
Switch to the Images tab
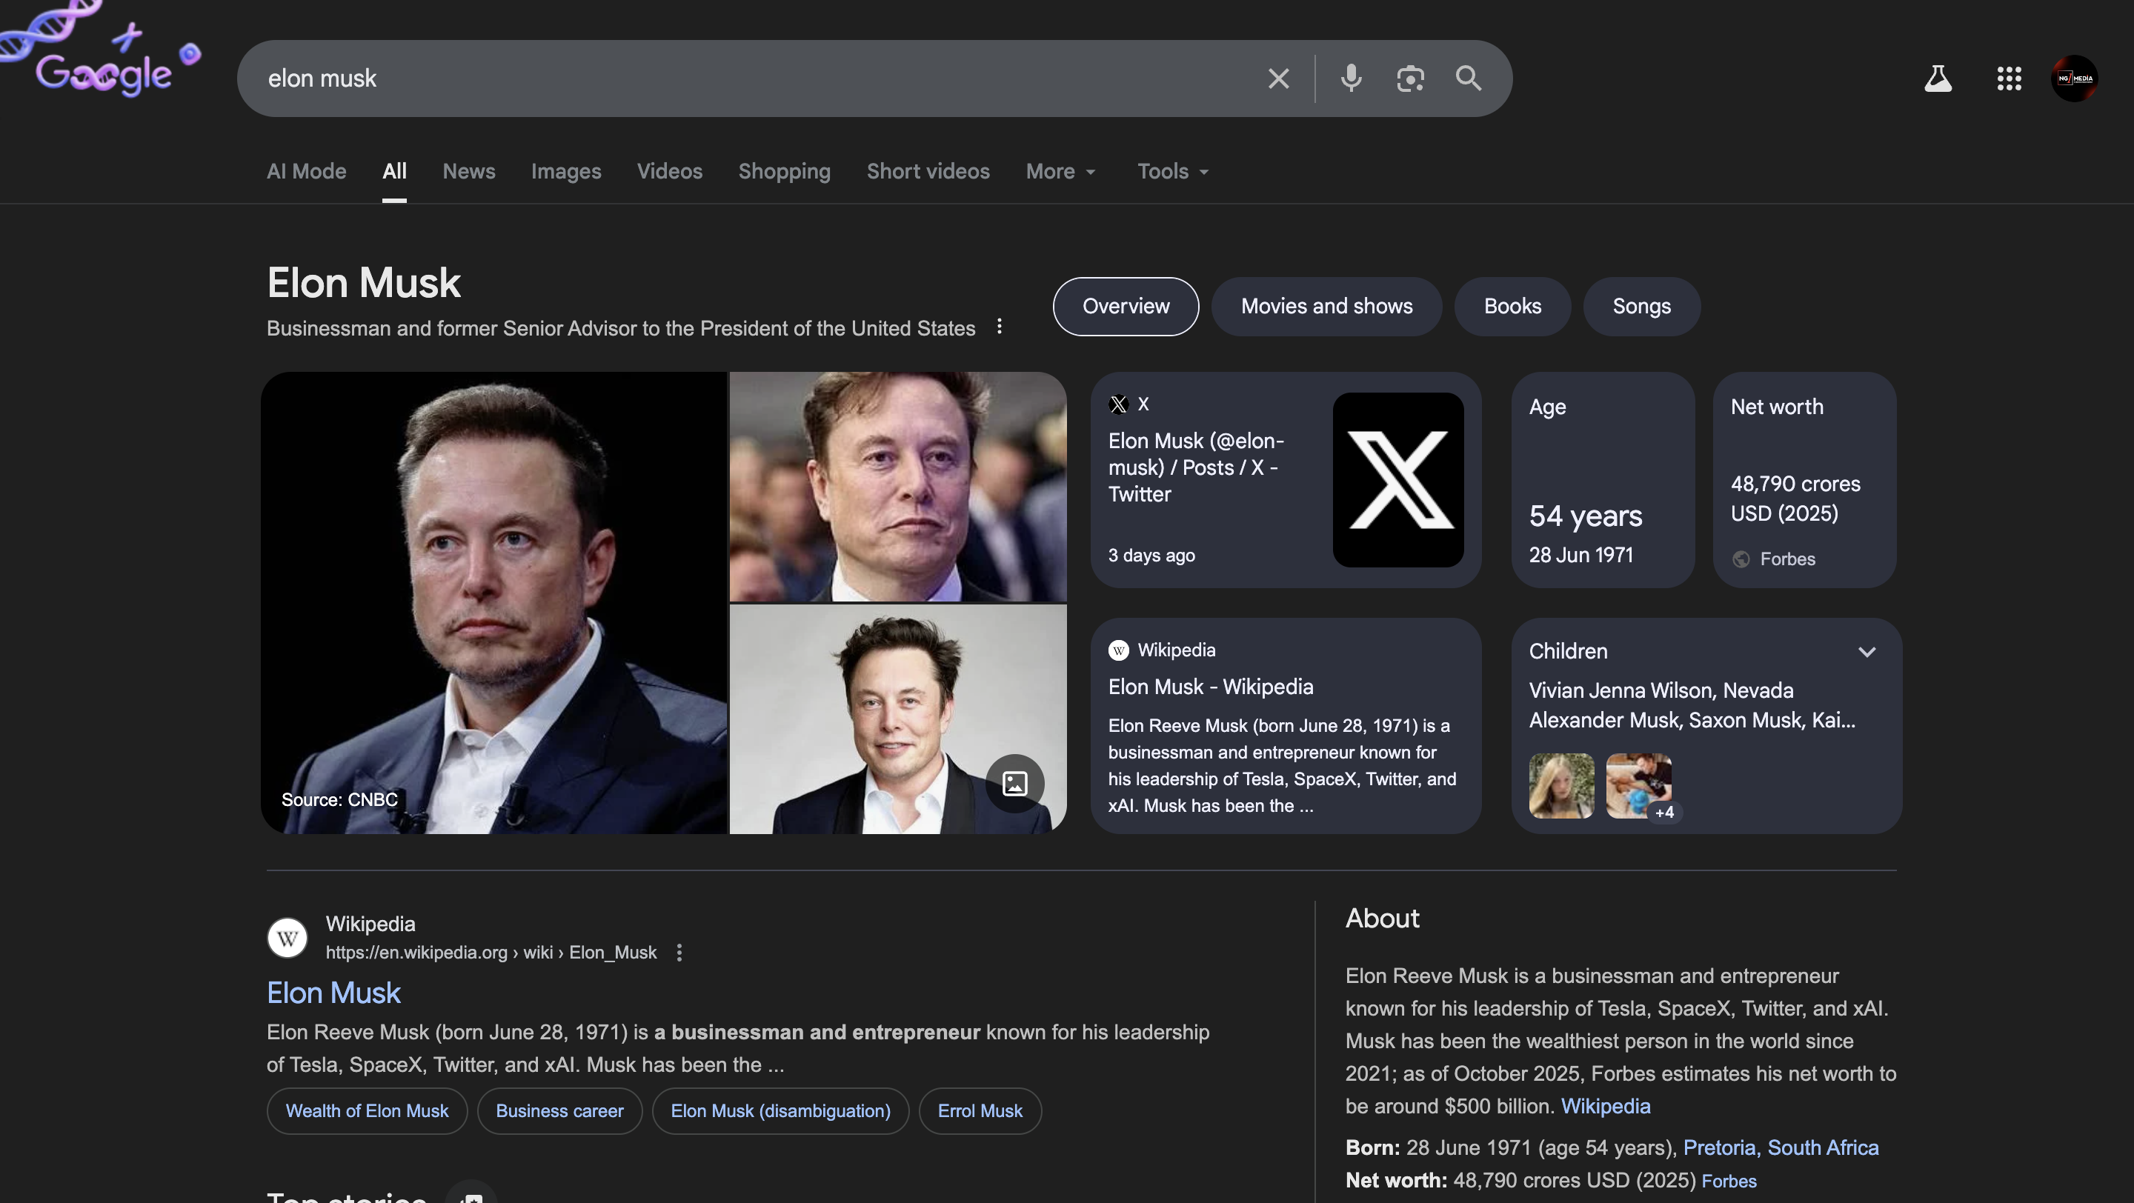566,171
